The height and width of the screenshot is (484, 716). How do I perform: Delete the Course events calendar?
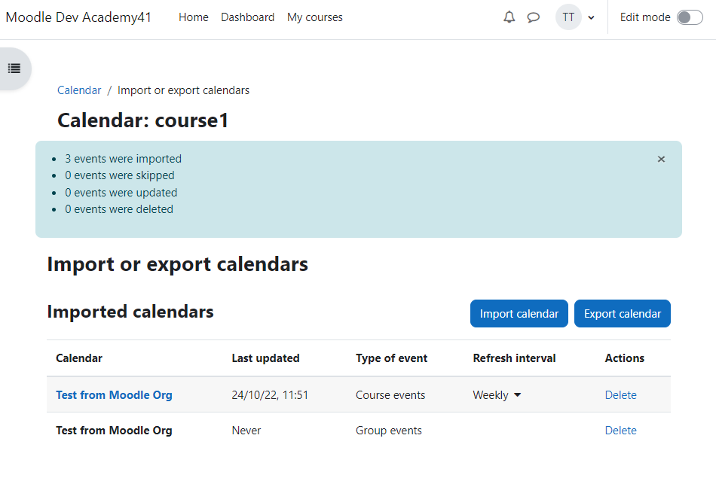pos(620,395)
